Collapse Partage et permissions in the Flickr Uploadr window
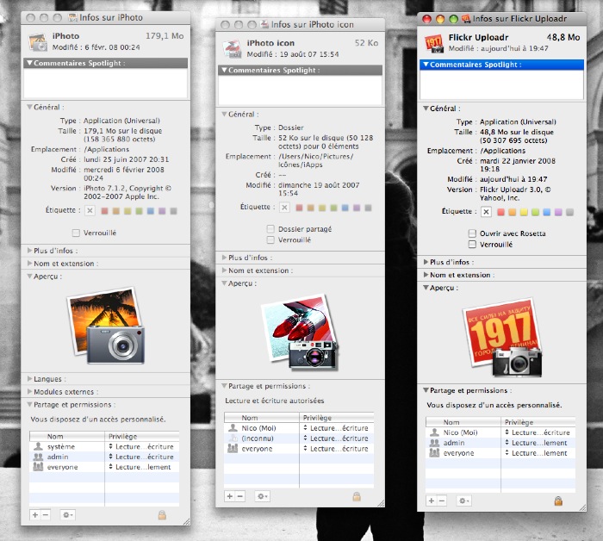603x541 pixels. click(426, 390)
